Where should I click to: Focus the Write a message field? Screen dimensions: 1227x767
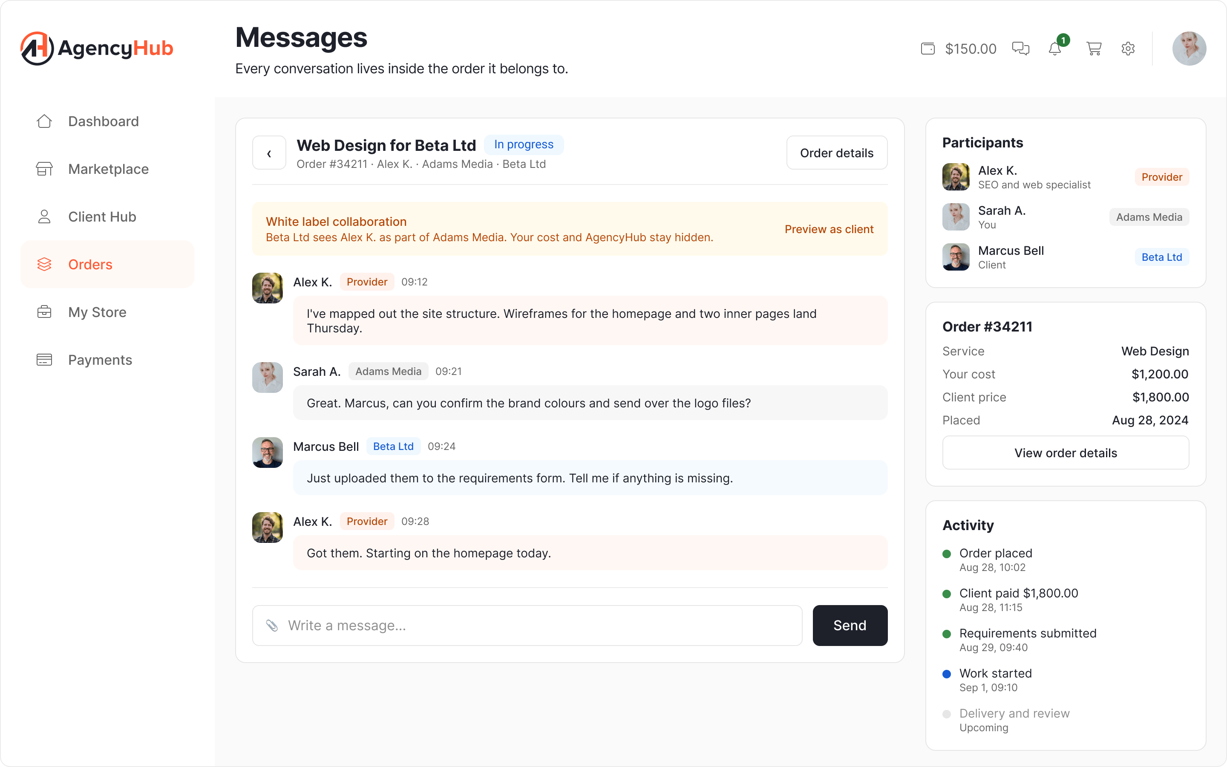click(527, 626)
